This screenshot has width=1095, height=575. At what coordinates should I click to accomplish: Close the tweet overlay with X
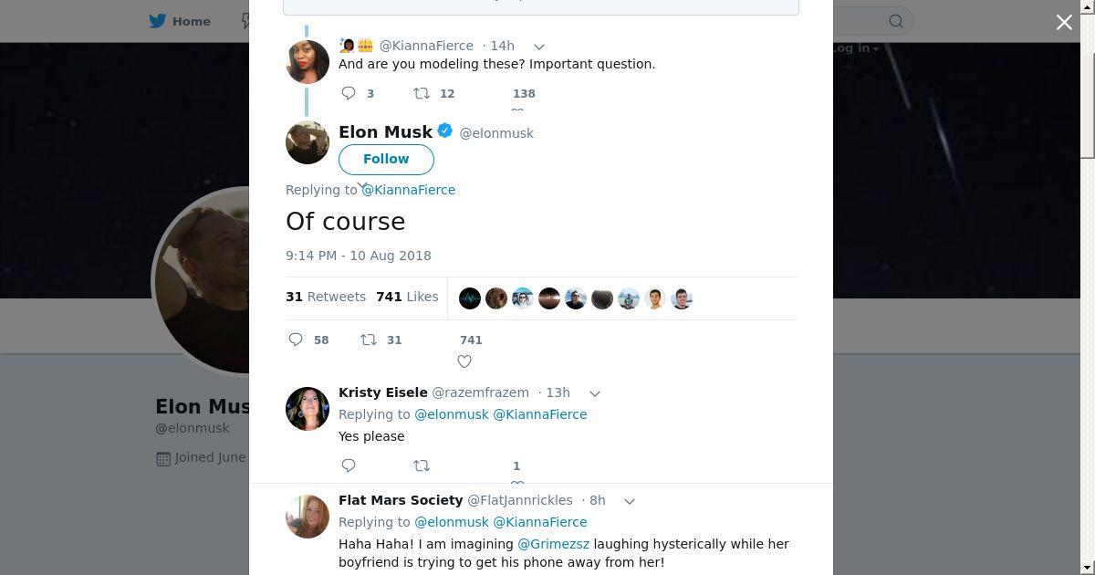[x=1064, y=22]
